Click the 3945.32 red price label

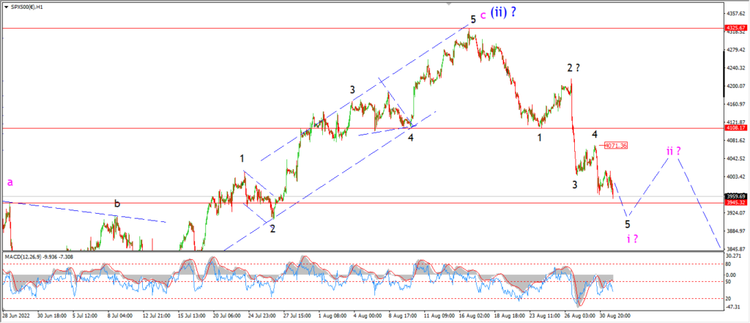click(x=737, y=202)
